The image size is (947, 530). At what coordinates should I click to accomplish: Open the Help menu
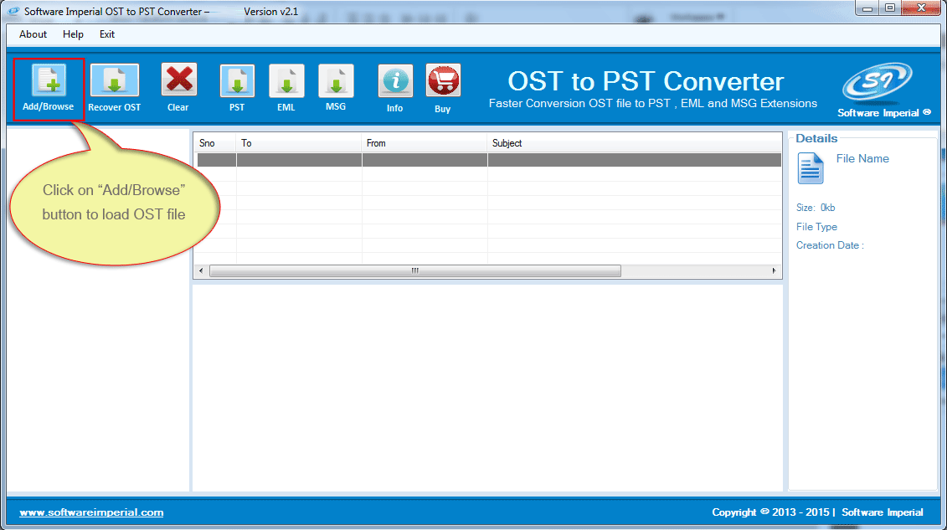(73, 34)
